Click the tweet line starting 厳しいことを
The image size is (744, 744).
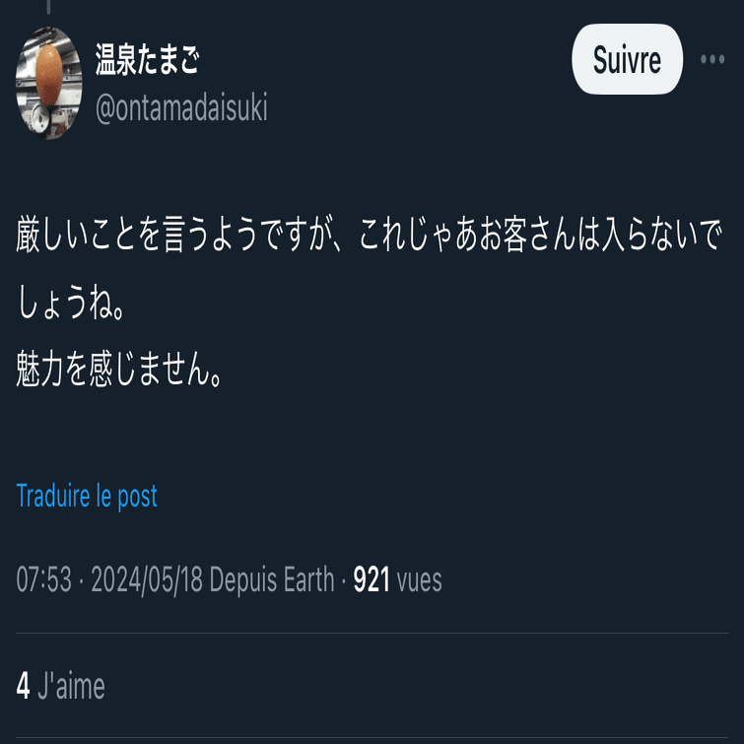(369, 235)
